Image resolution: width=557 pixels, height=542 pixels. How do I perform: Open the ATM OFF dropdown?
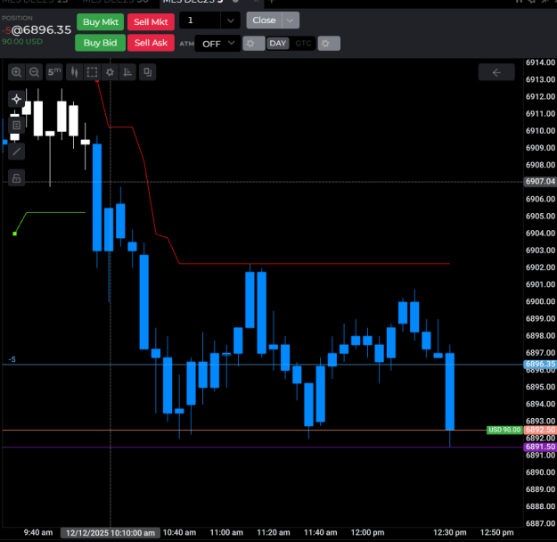[217, 44]
